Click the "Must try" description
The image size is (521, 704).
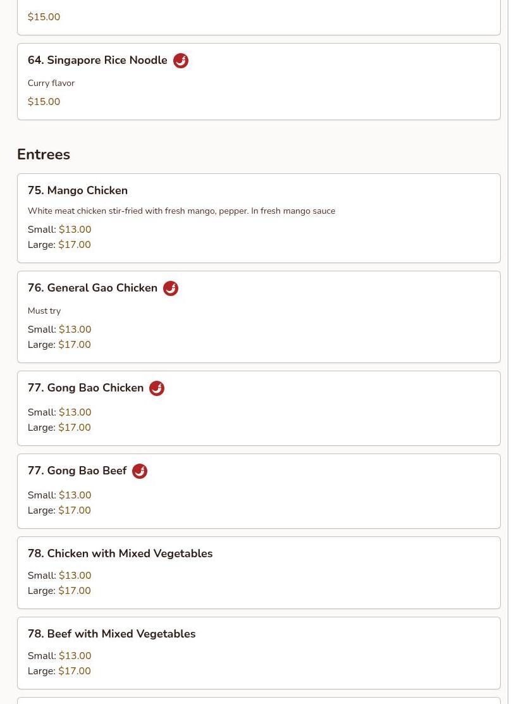tap(44, 311)
